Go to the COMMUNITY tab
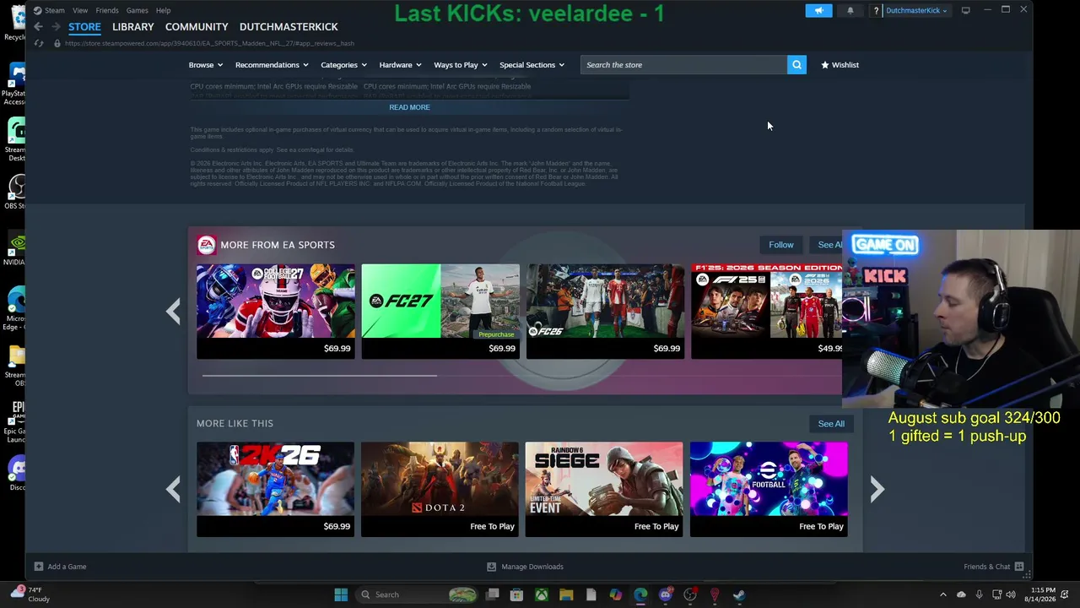 click(197, 27)
